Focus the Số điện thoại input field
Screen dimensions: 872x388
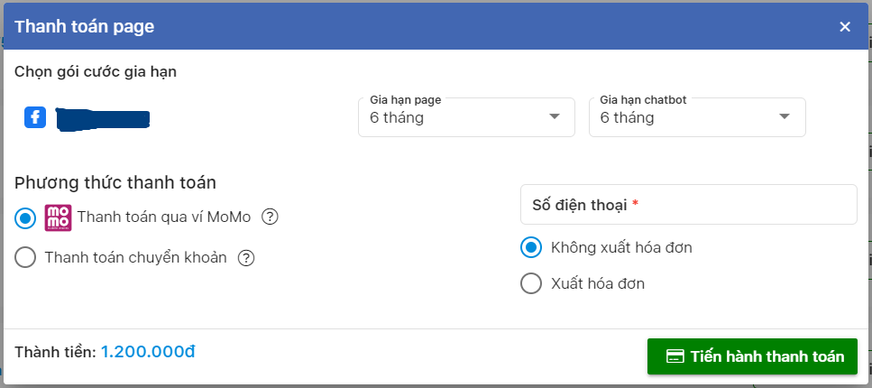click(688, 205)
